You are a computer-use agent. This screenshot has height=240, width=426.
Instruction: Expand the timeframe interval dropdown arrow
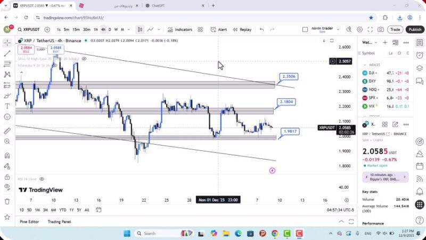(x=129, y=29)
